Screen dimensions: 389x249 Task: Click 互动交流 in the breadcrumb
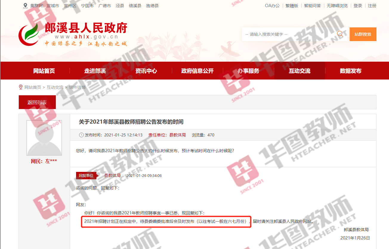[55, 87]
